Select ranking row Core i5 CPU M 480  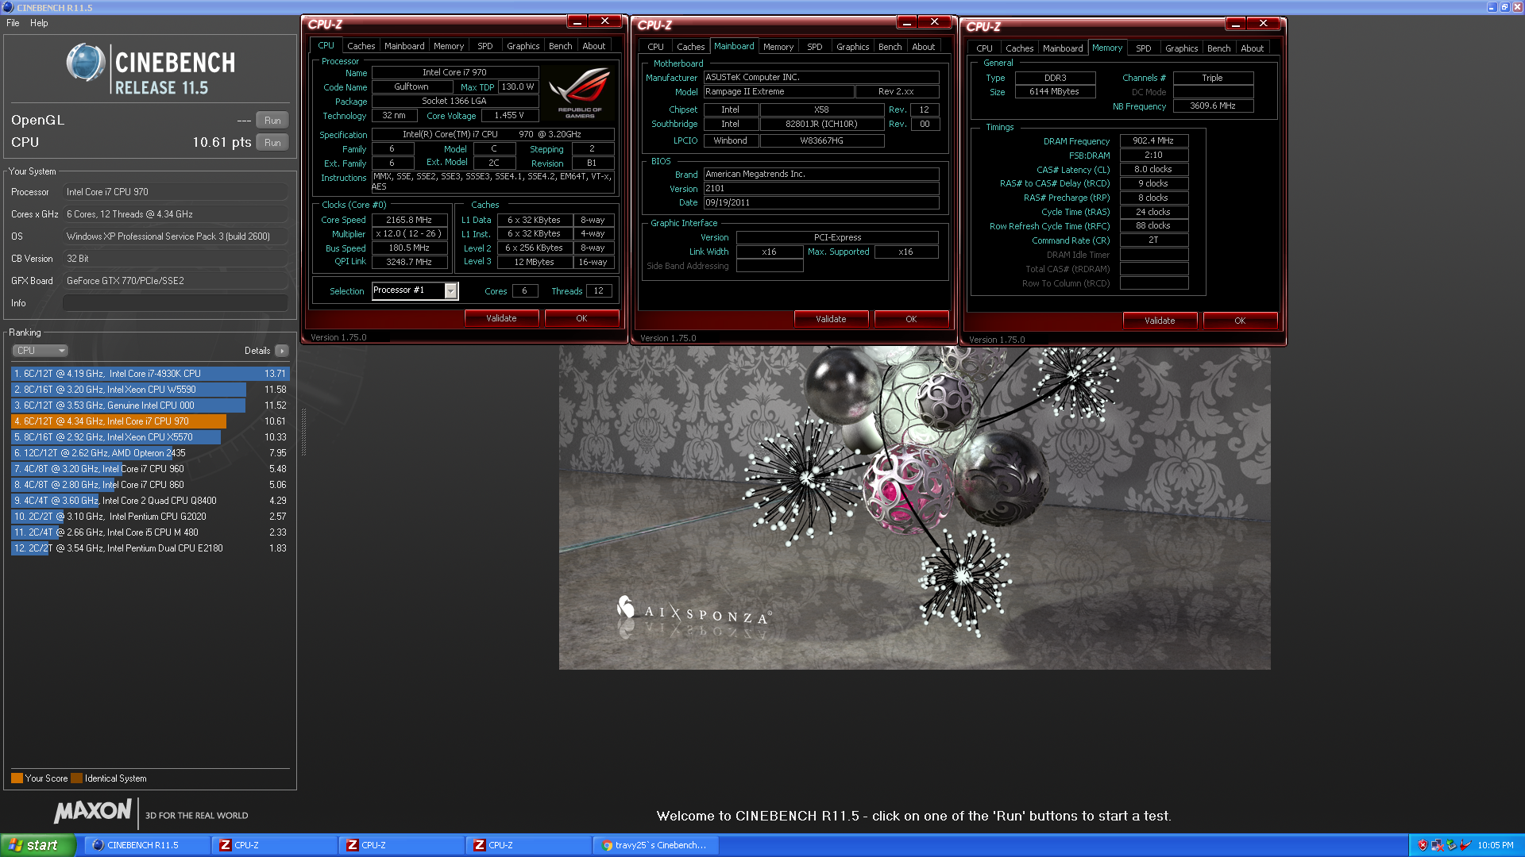pos(150,532)
